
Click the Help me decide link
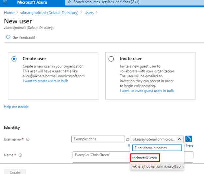pyautogui.click(x=16, y=107)
